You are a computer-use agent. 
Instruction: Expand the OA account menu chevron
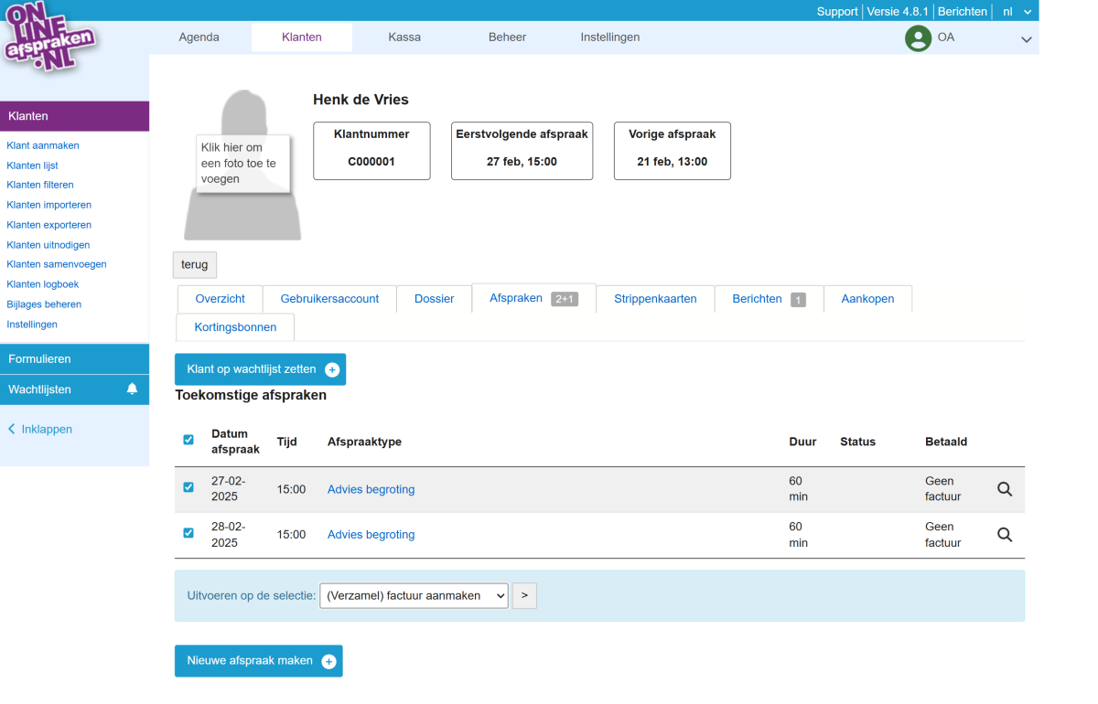pyautogui.click(x=1027, y=39)
